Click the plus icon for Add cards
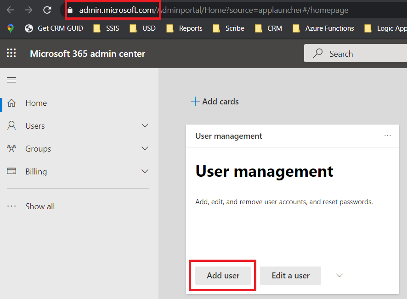 pyautogui.click(x=195, y=101)
